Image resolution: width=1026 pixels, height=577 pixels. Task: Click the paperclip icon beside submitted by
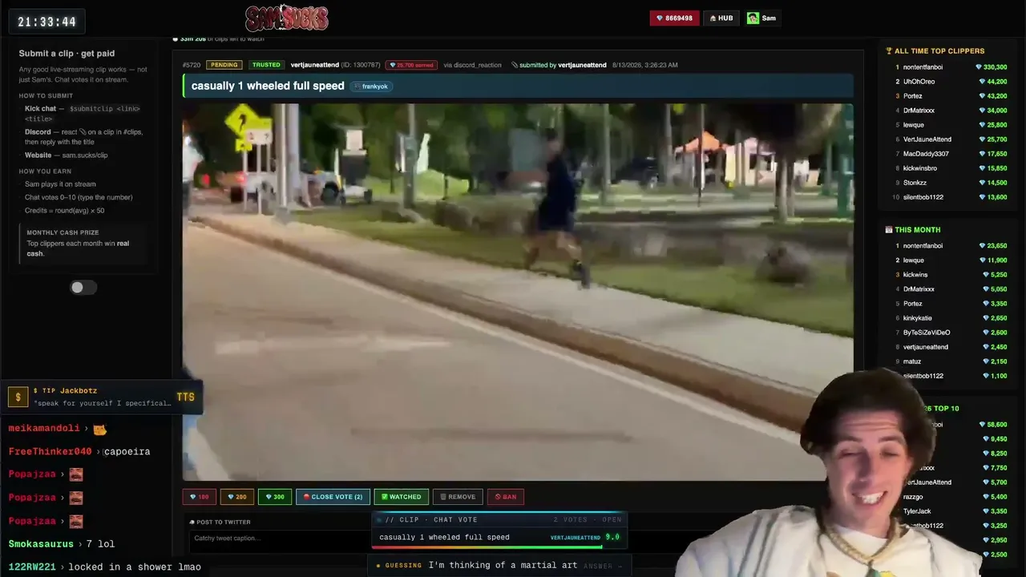tap(515, 65)
